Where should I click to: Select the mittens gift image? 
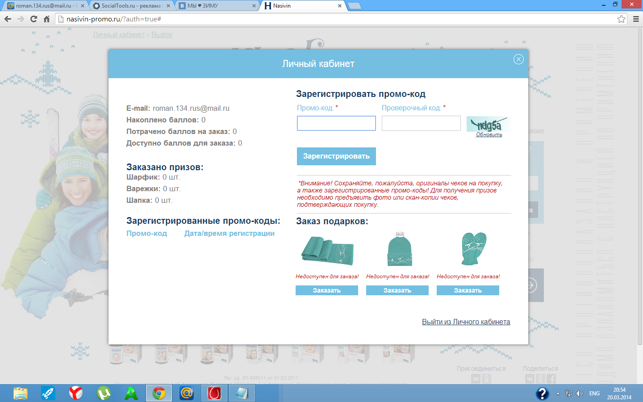[474, 248]
